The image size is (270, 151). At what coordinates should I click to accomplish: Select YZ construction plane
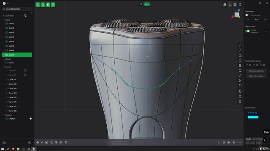[256, 65]
